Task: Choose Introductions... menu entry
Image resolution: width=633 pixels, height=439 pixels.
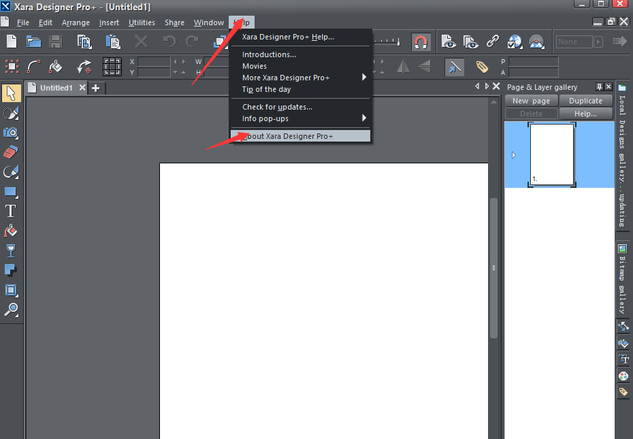Action: point(300,54)
